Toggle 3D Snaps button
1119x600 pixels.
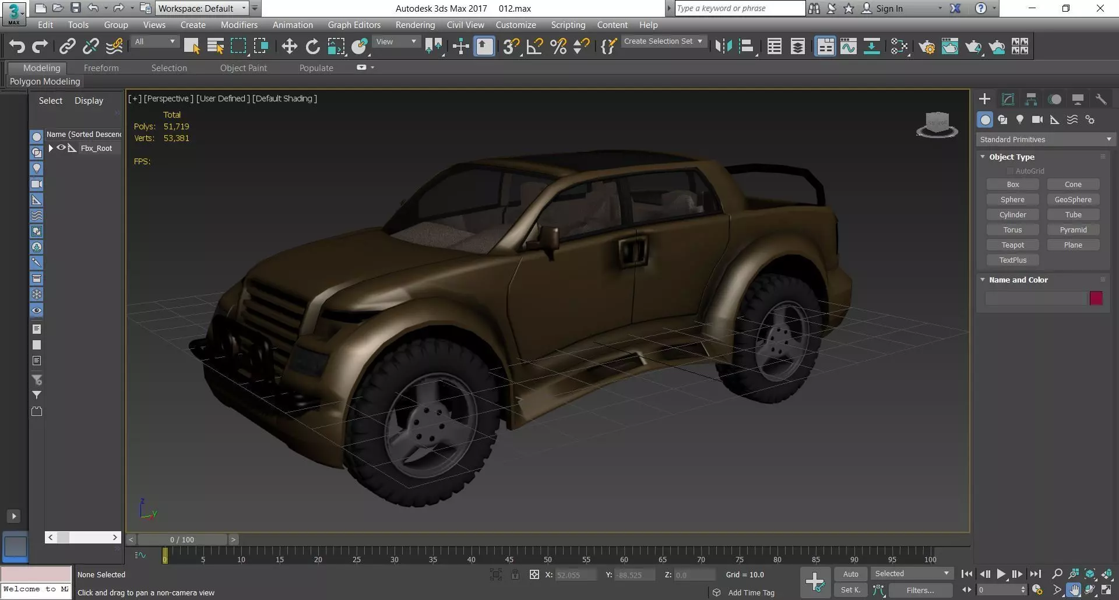point(511,47)
